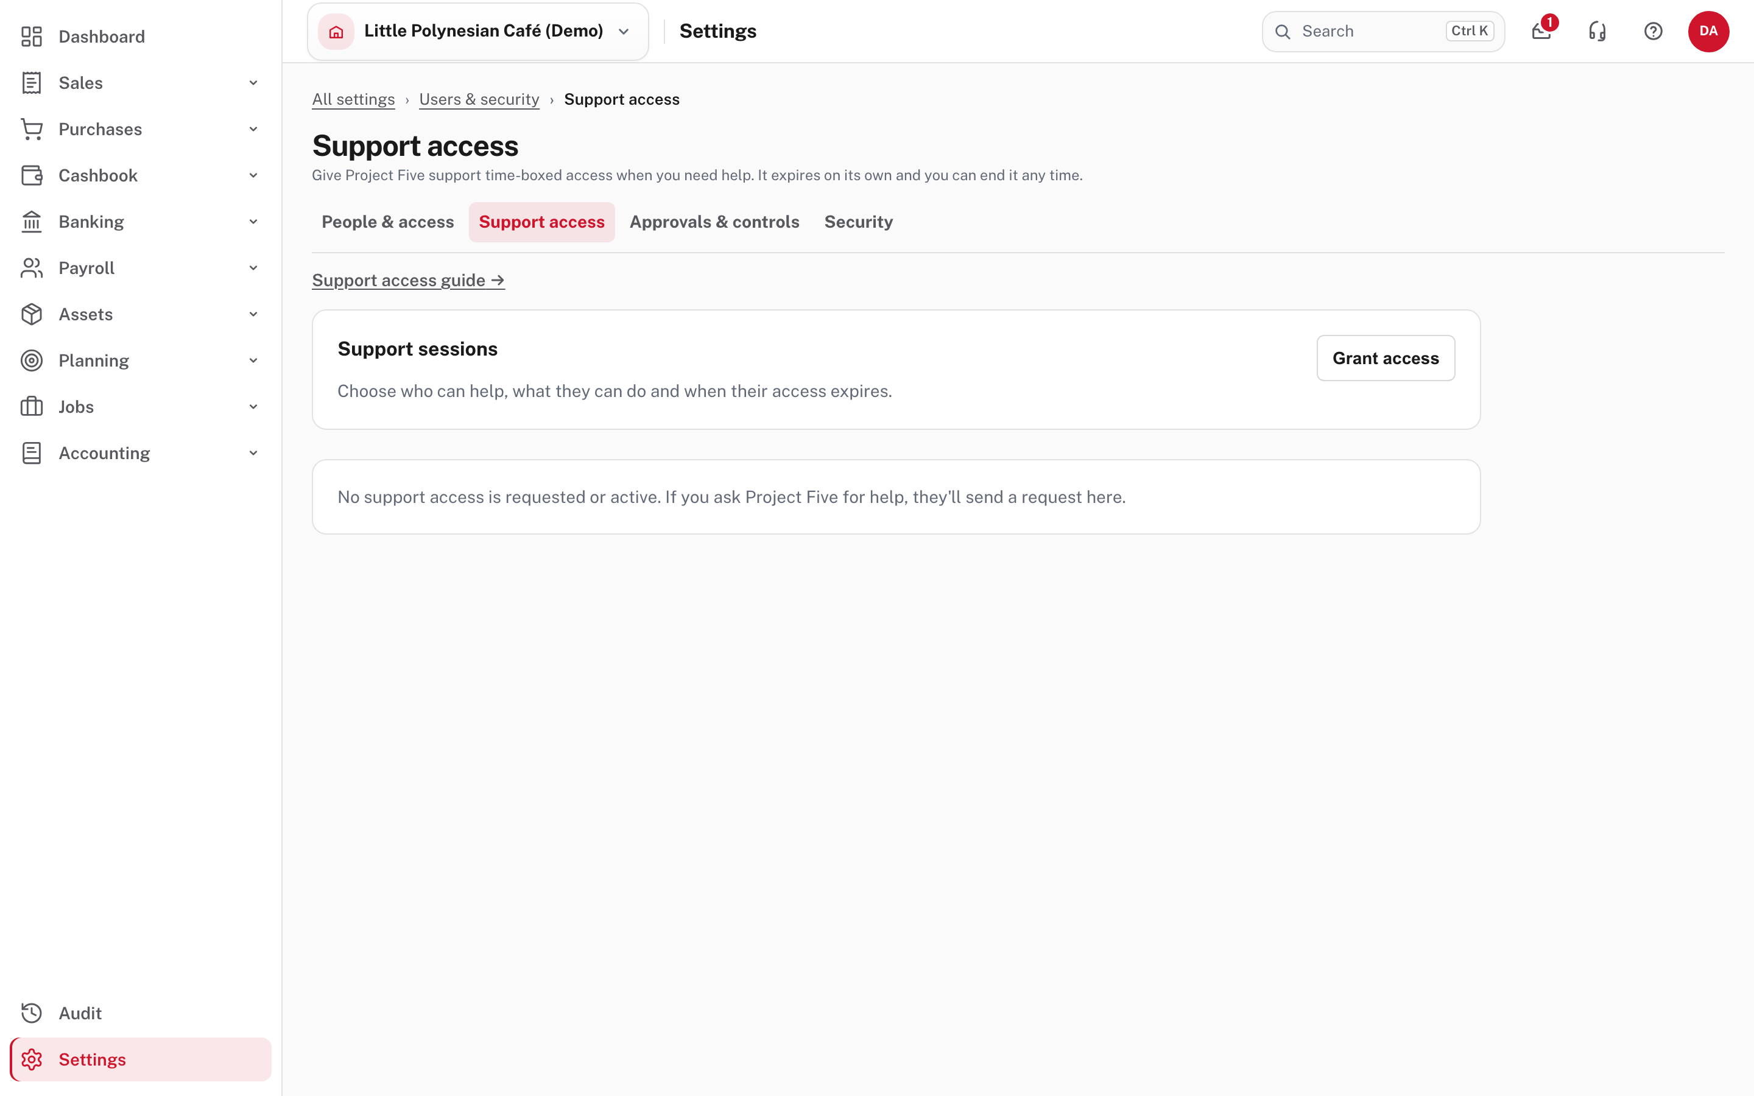Expand the Purchases menu chevron
Image resolution: width=1754 pixels, height=1096 pixels.
(253, 129)
